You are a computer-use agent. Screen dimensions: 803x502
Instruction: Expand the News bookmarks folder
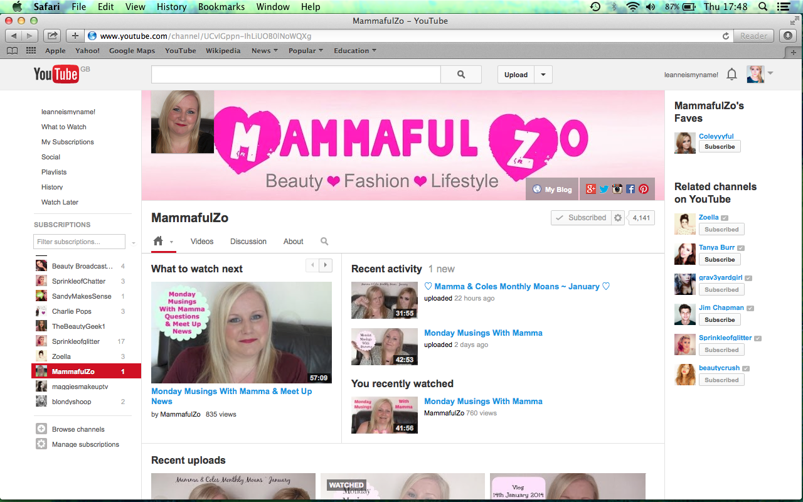coord(261,51)
